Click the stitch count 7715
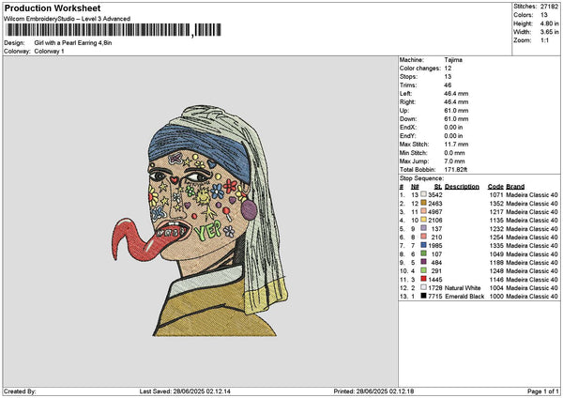Screen dimensions: 563x398 [x=435, y=296]
